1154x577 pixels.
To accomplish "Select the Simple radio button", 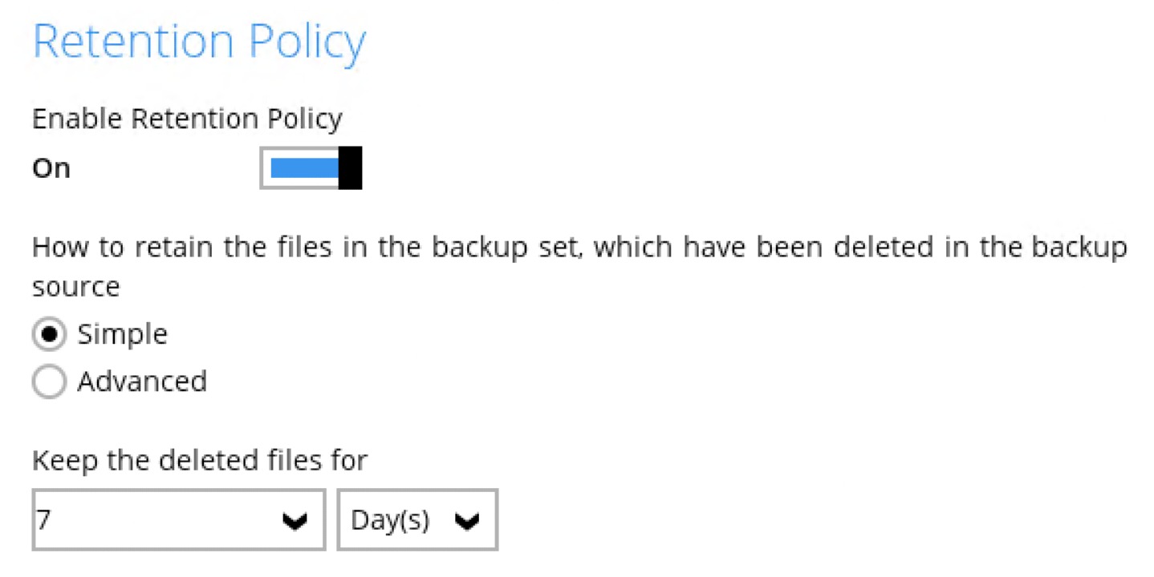I will click(x=49, y=335).
